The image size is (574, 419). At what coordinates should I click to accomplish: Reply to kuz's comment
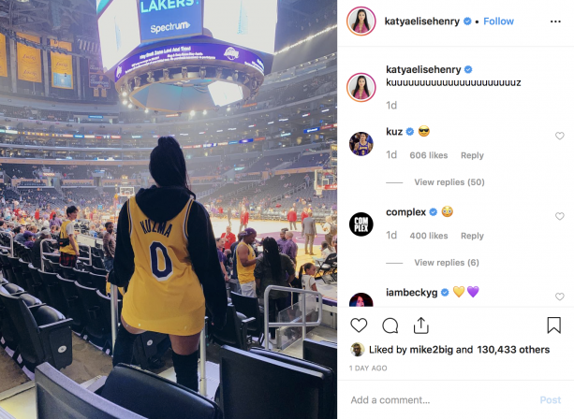click(x=472, y=155)
